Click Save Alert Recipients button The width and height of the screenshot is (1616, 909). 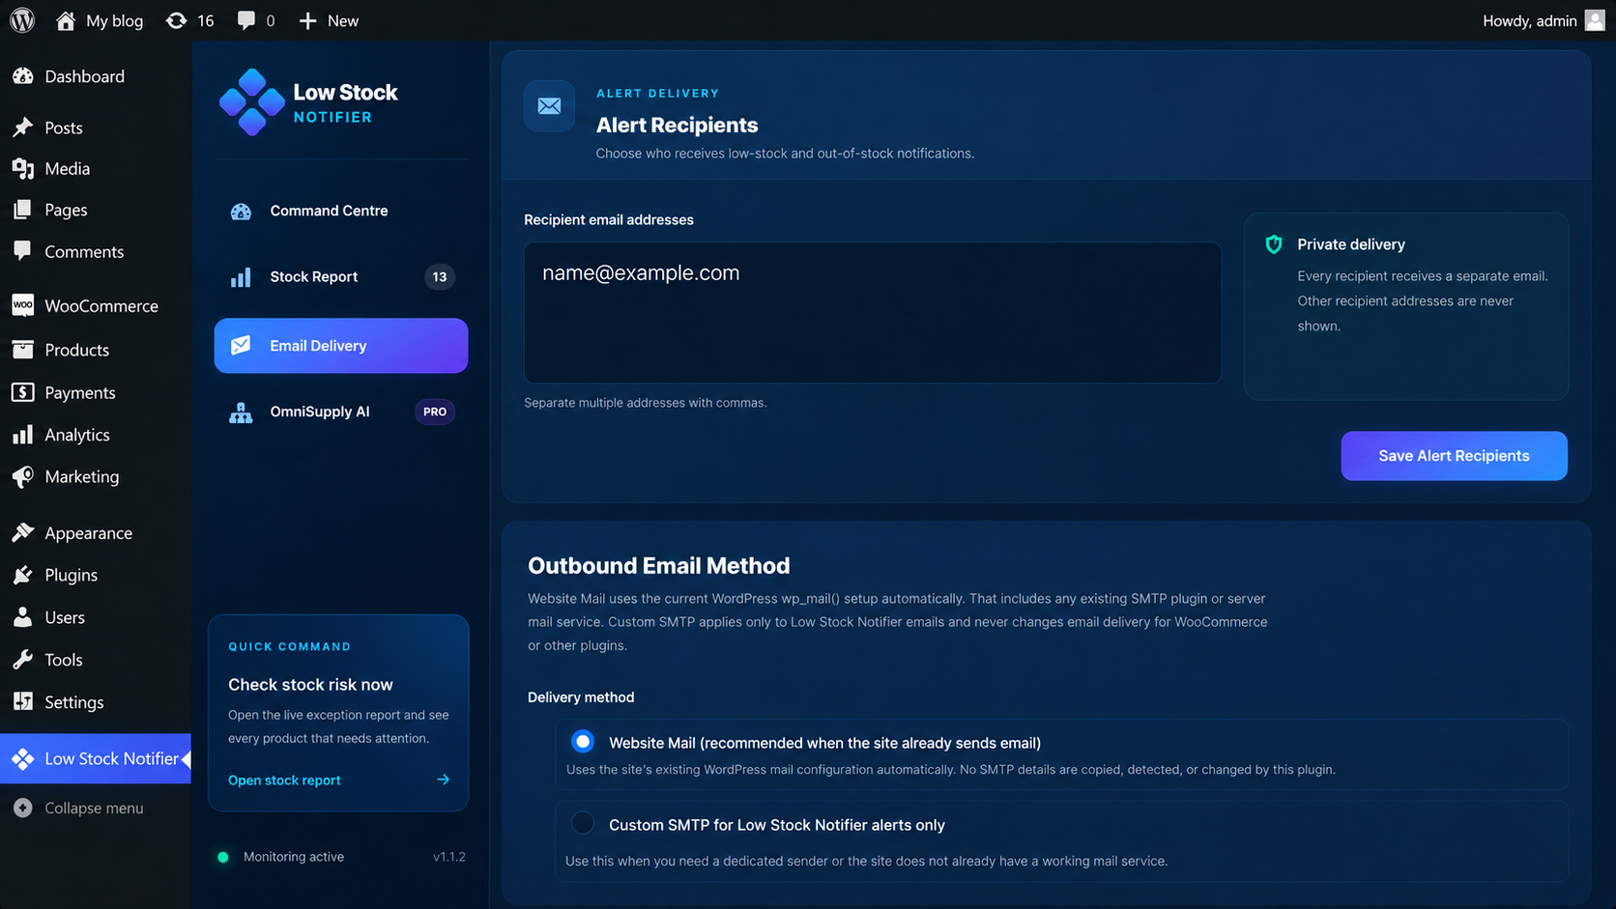pos(1454,456)
